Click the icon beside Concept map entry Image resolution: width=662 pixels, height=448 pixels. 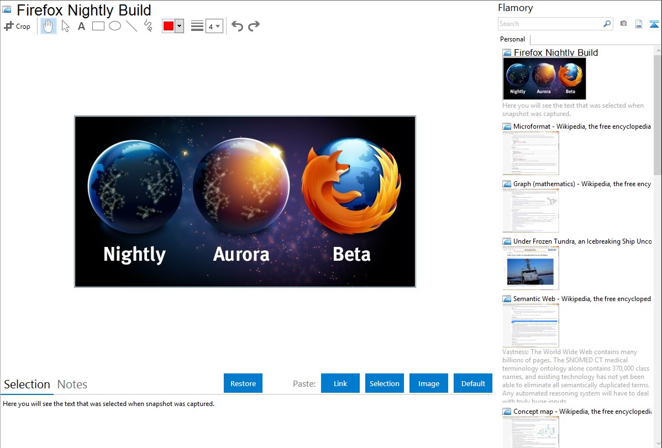click(x=507, y=412)
